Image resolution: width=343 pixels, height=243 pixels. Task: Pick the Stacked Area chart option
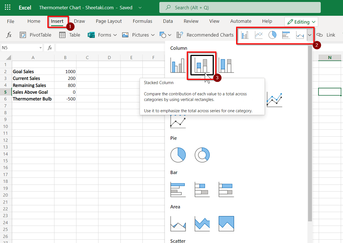202,224
